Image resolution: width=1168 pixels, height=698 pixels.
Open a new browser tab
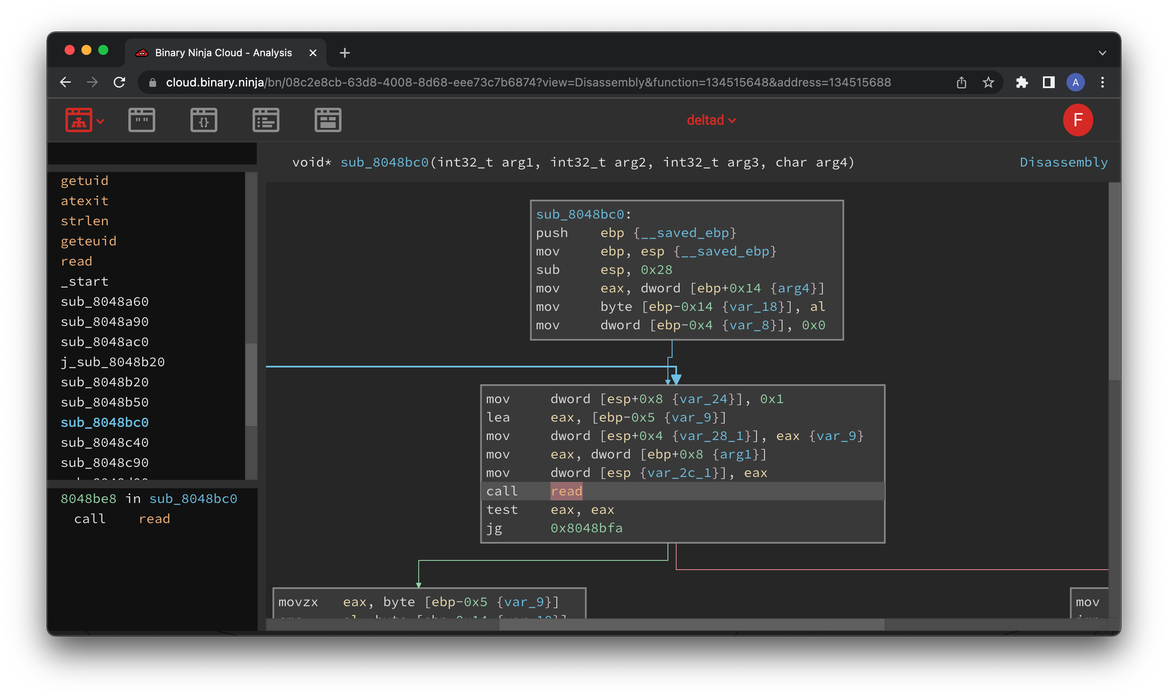(x=344, y=53)
